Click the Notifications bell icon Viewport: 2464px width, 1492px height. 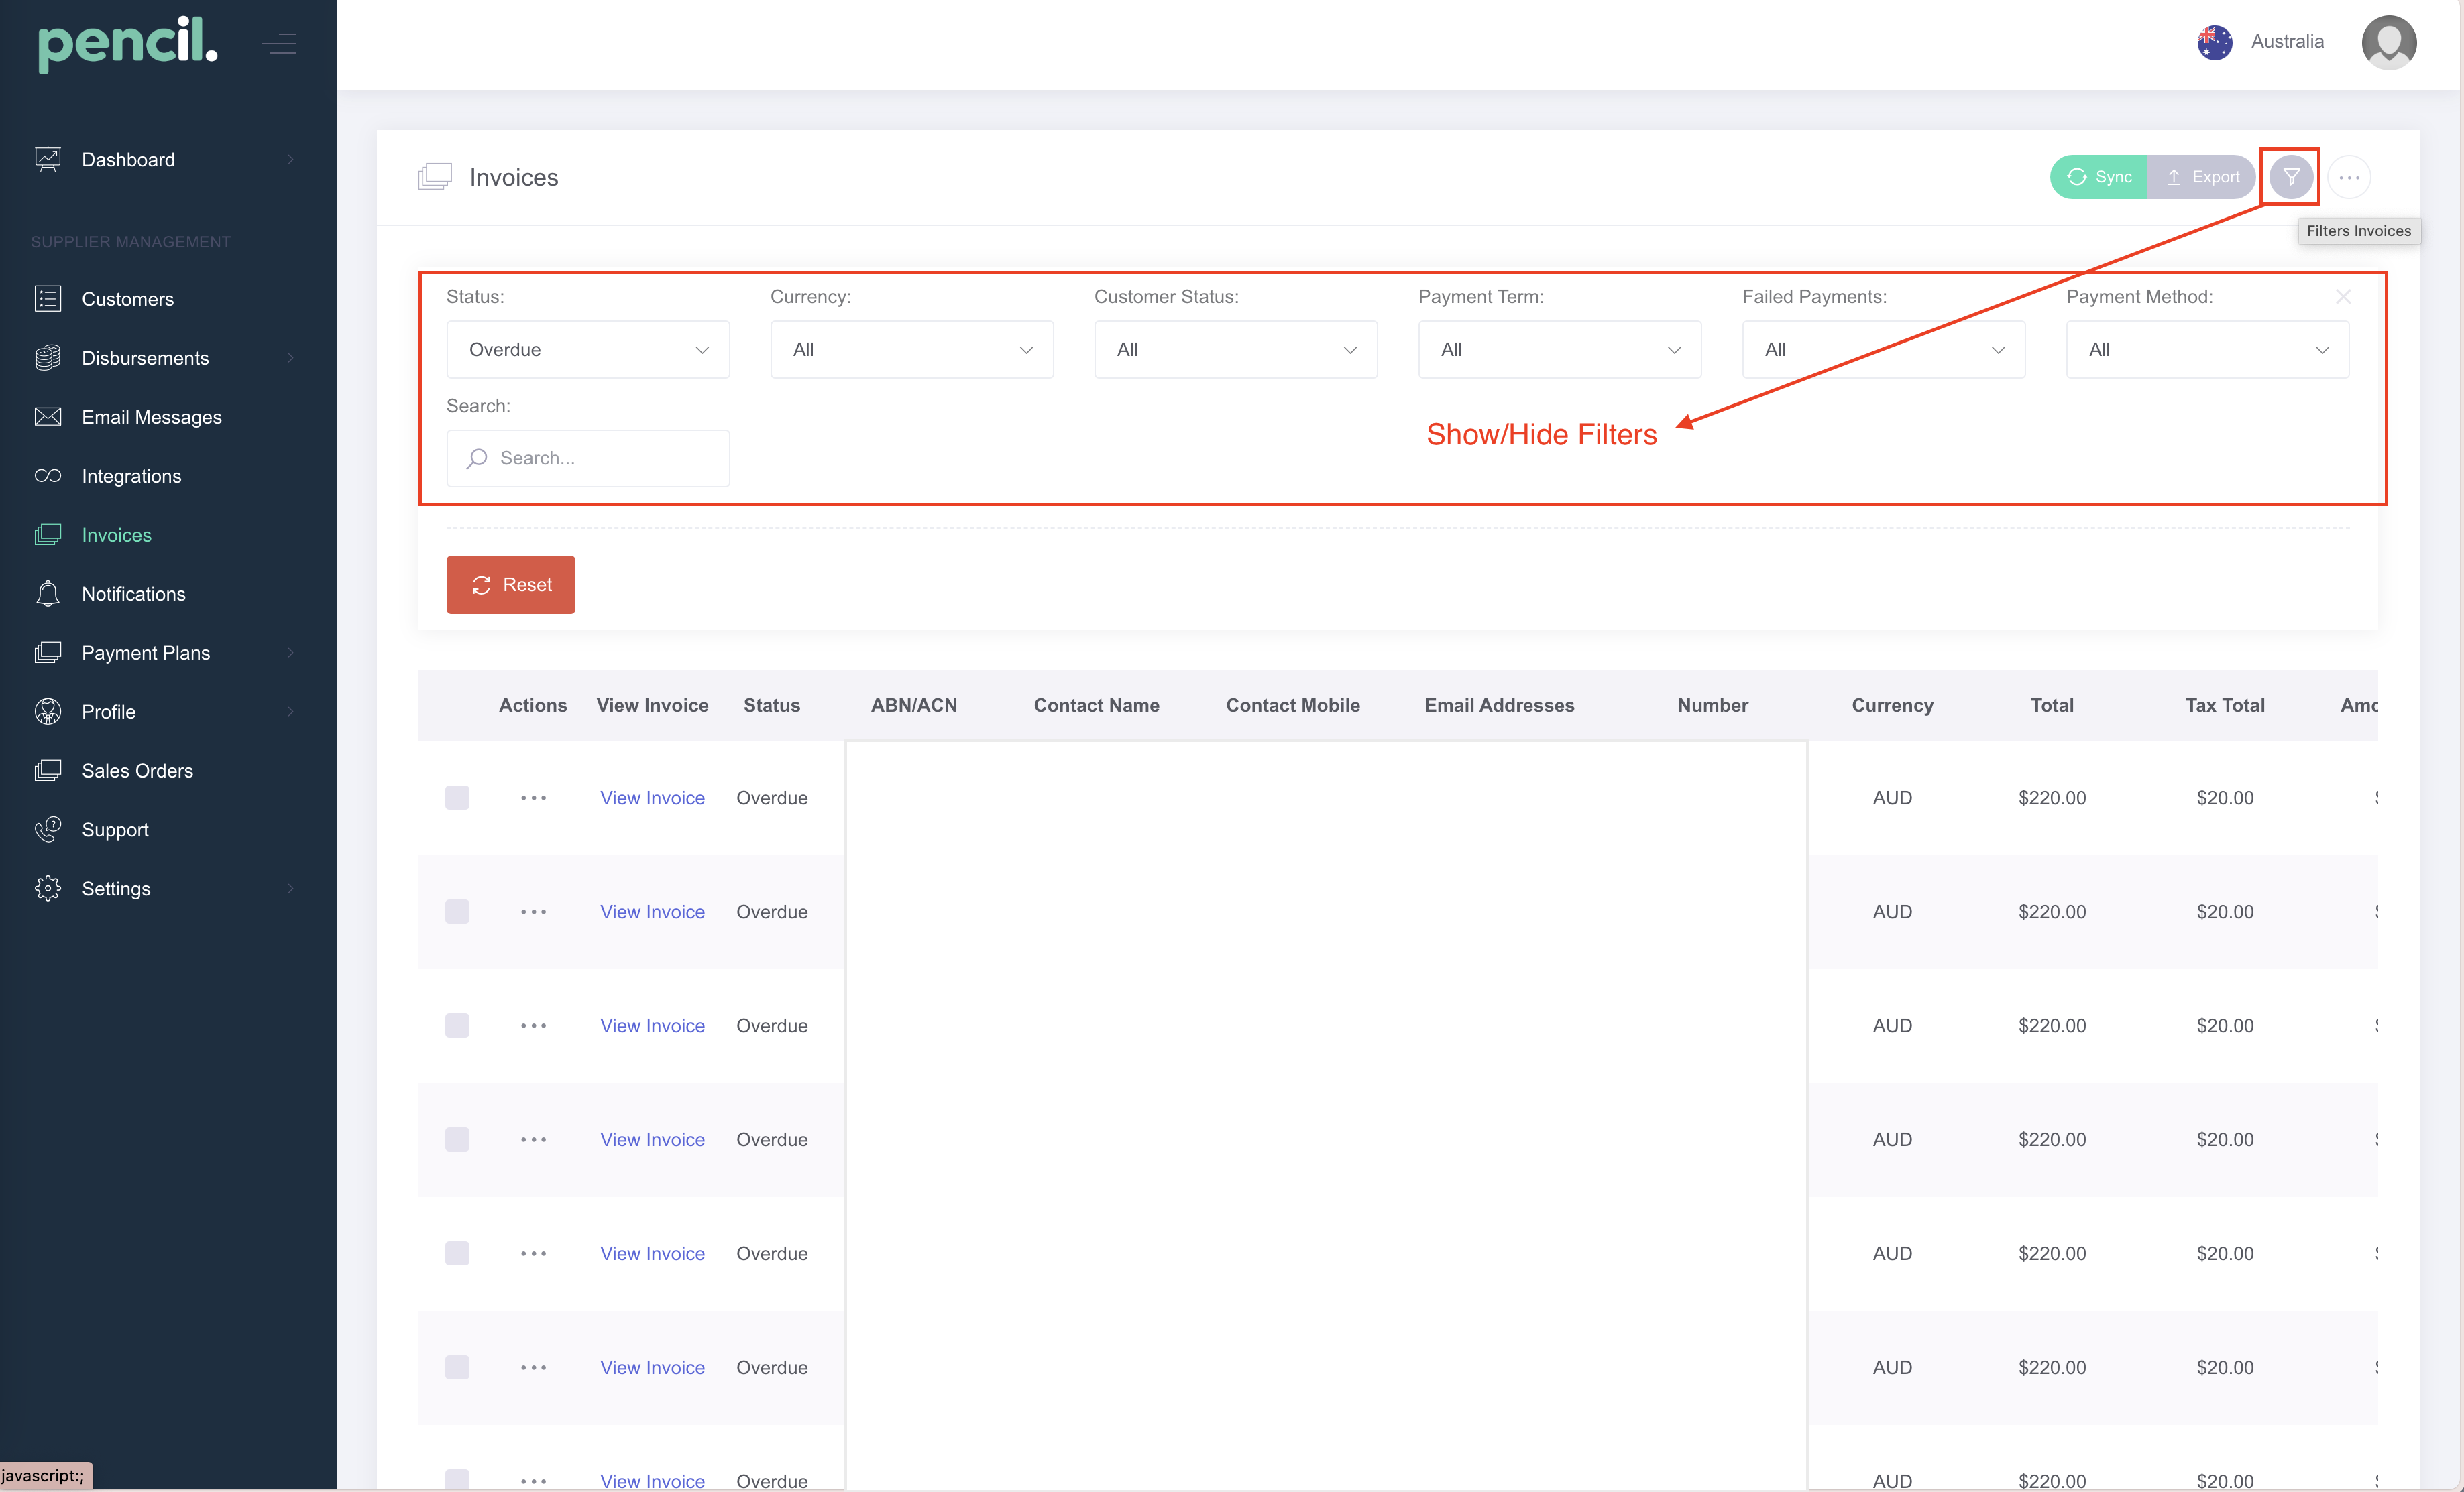(x=48, y=594)
